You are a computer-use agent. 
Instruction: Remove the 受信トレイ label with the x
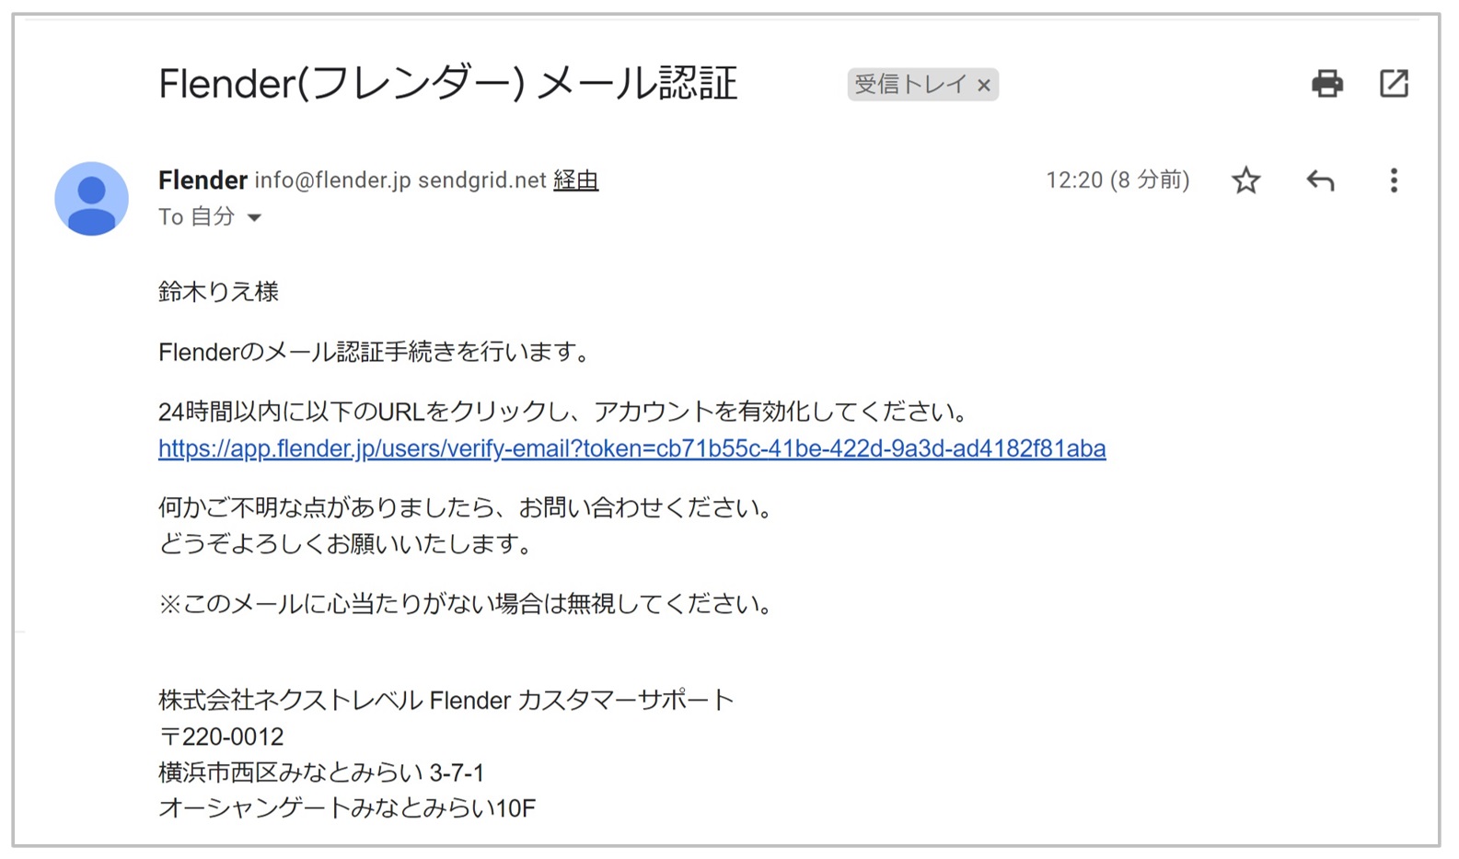point(984,86)
